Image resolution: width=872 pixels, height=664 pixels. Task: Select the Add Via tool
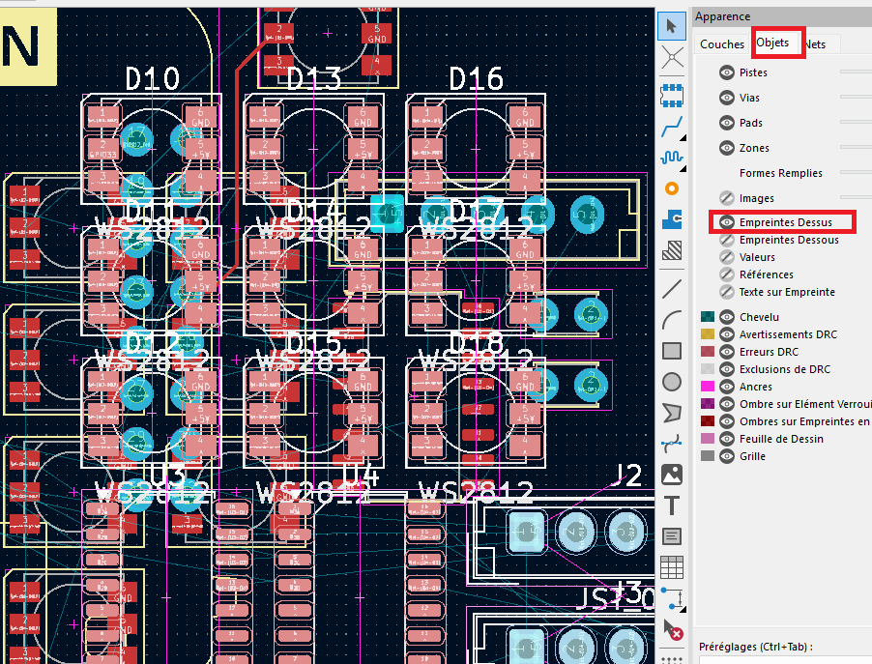(x=672, y=189)
